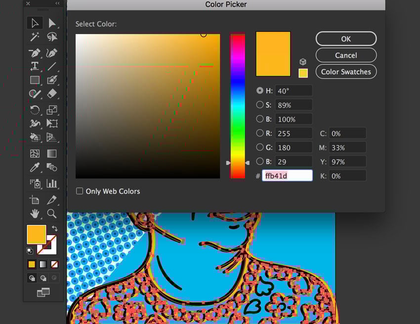Select the G green radio button

coord(259,147)
